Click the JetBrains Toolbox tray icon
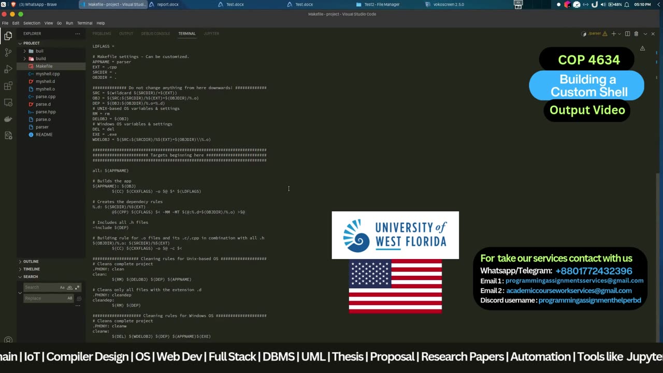 click(567, 4)
